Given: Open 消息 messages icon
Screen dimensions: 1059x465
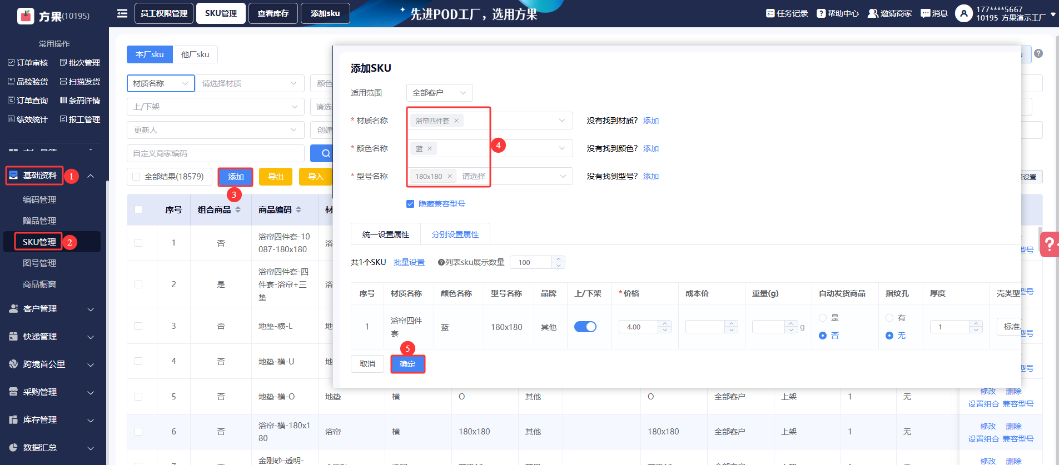Looking at the screenshot, I should pyautogui.click(x=926, y=13).
